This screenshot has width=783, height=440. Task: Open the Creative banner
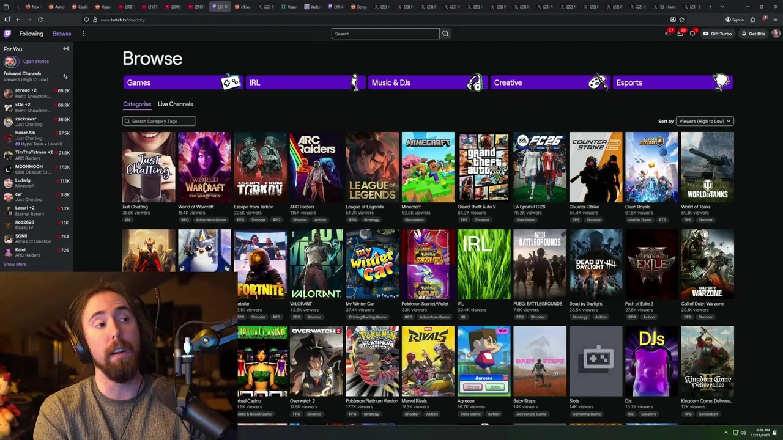tap(549, 82)
